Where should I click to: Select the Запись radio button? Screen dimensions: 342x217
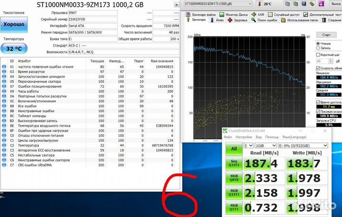pos(318,48)
